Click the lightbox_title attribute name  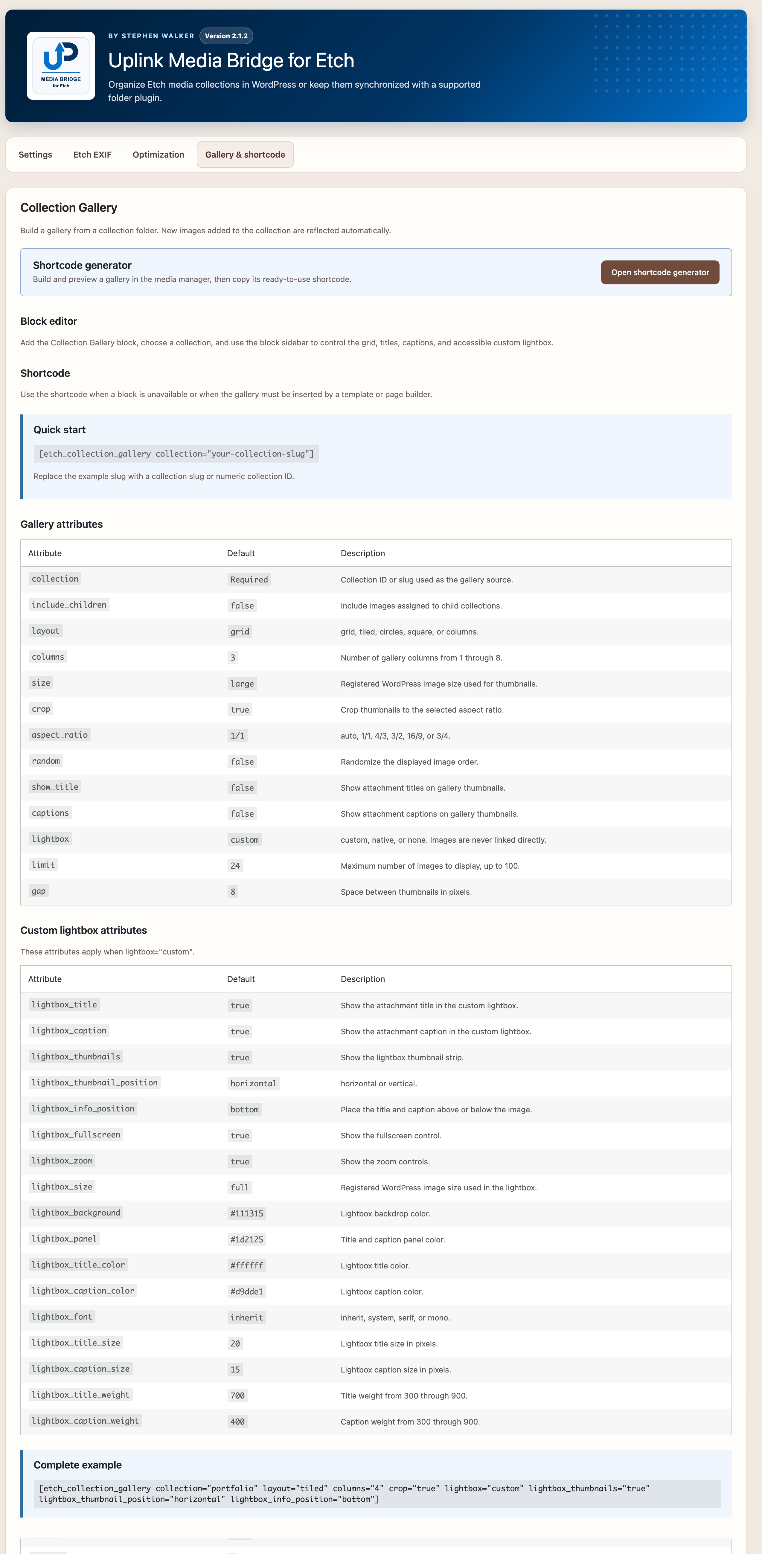click(x=64, y=1004)
